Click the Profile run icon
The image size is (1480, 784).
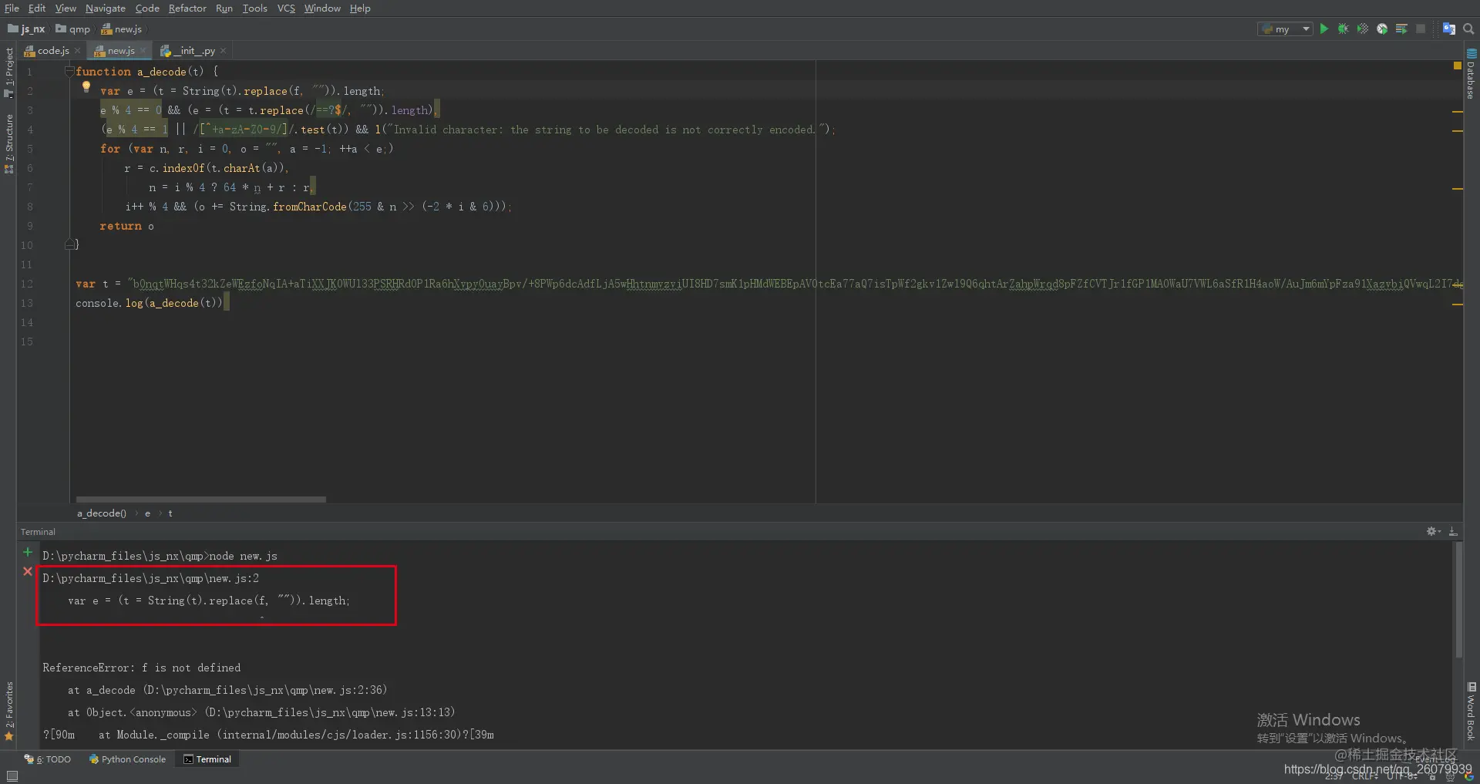tap(1382, 29)
